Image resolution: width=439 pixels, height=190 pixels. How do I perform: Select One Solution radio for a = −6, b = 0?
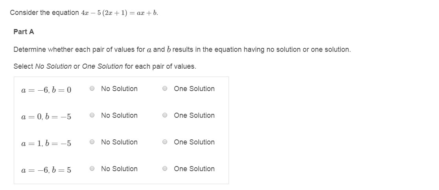tap(165, 89)
